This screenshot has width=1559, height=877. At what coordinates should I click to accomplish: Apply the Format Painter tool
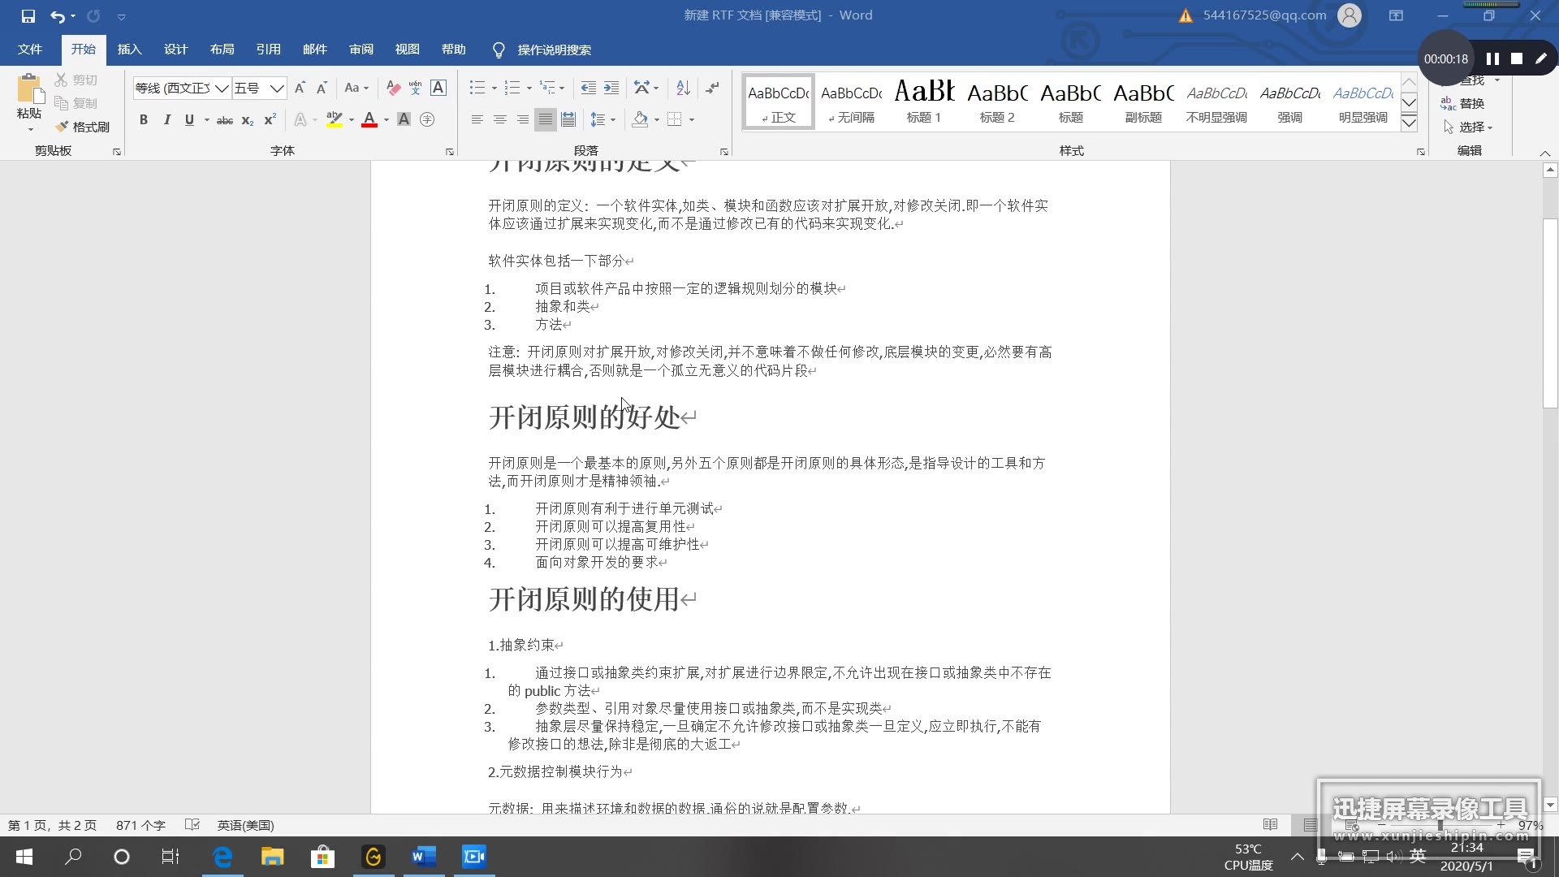(83, 127)
